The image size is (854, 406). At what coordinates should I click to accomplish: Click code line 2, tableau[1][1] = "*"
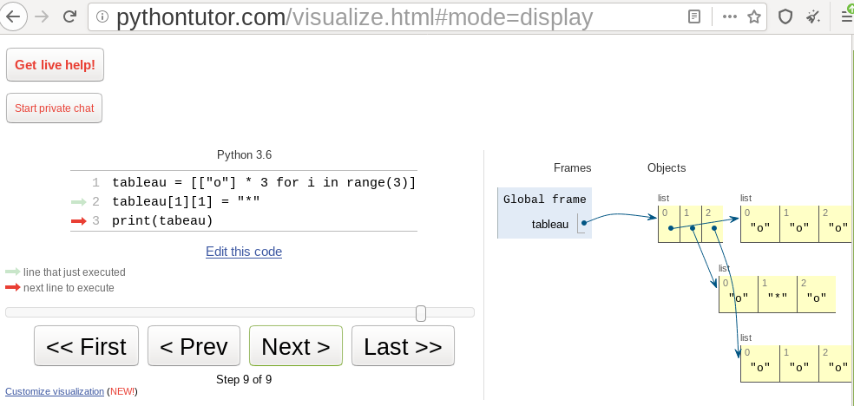pyautogui.click(x=186, y=201)
